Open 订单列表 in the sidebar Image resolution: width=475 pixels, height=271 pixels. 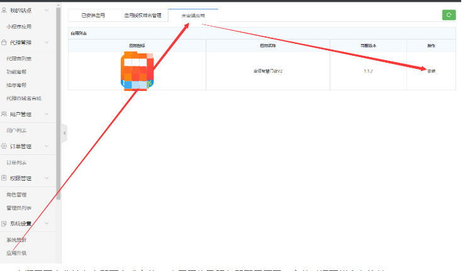coord(16,162)
